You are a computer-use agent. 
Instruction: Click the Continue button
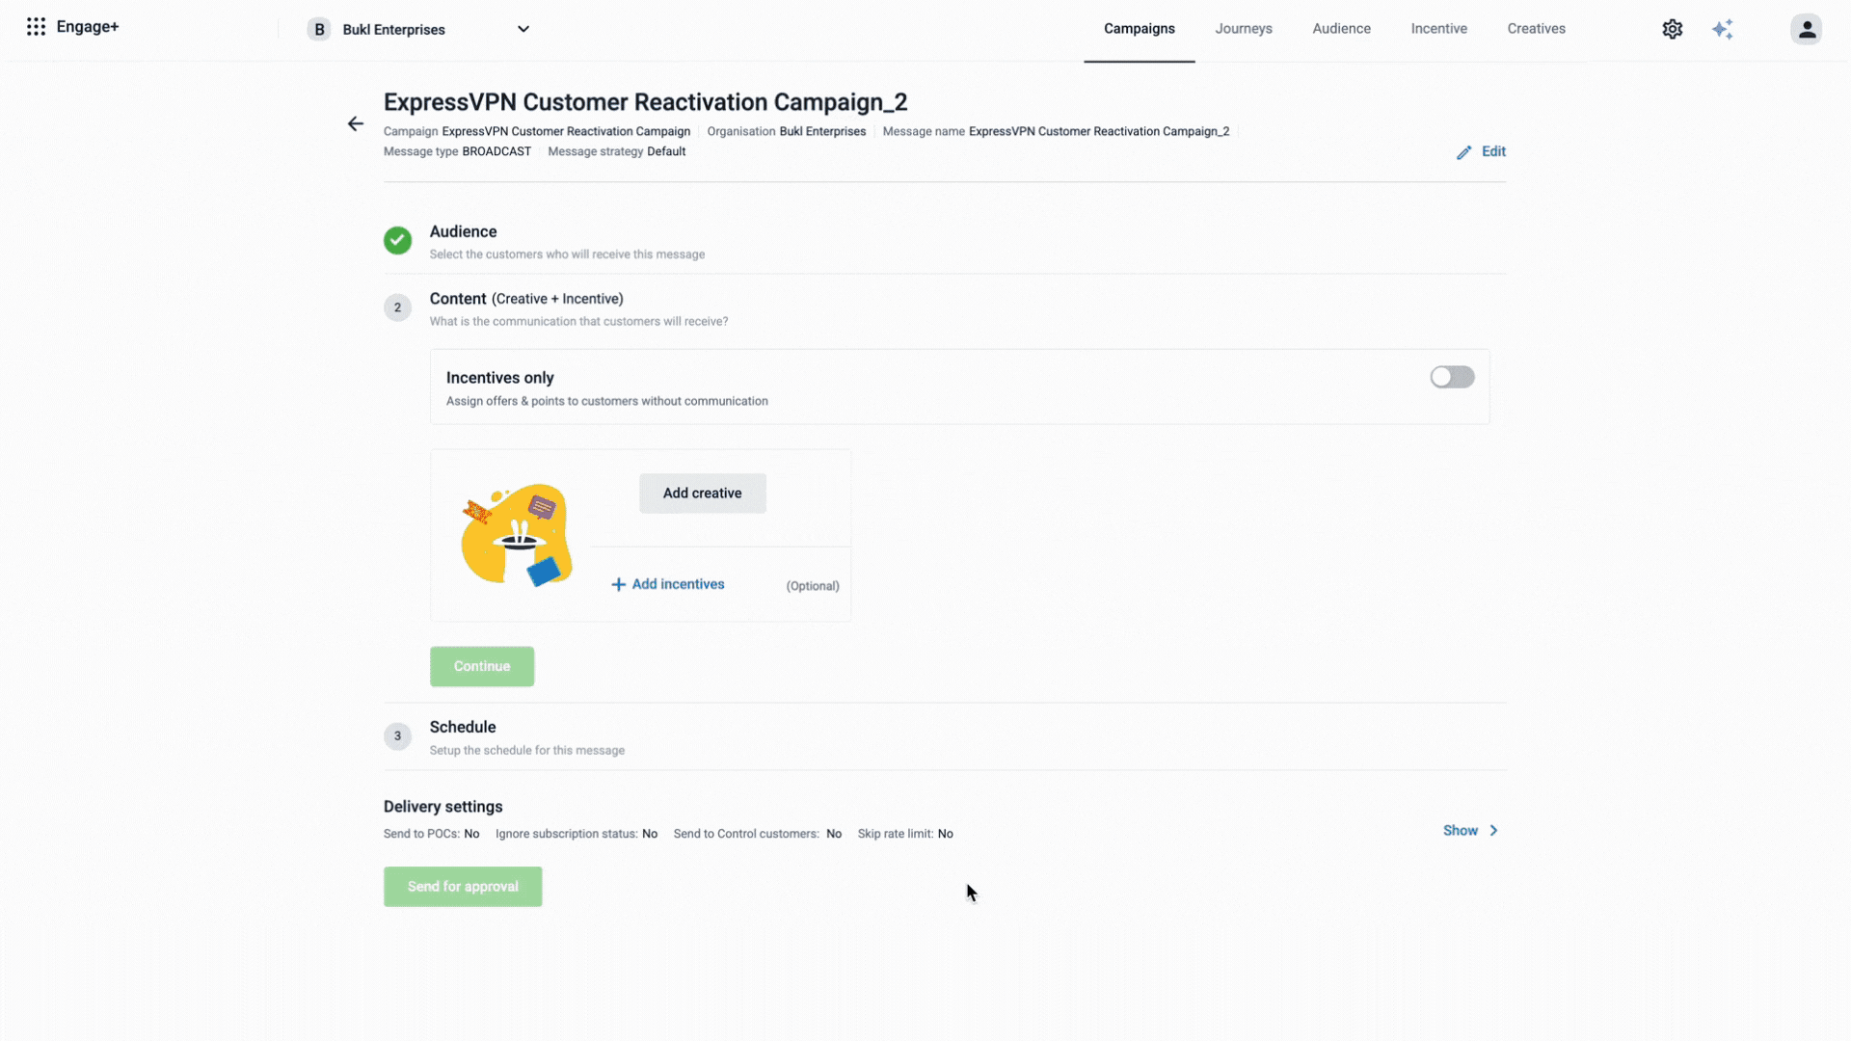[x=482, y=667]
